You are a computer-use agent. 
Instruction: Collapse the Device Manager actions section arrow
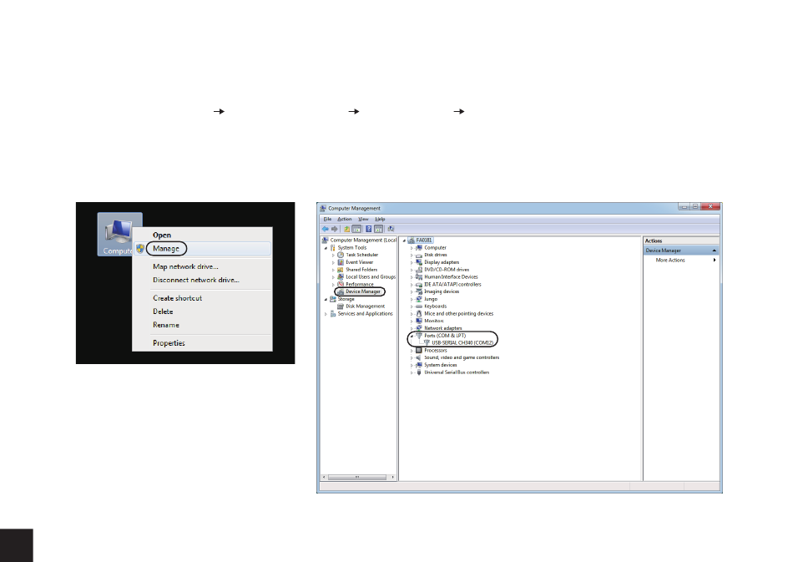[x=714, y=251]
